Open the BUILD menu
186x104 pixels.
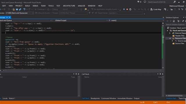coord(28,6)
